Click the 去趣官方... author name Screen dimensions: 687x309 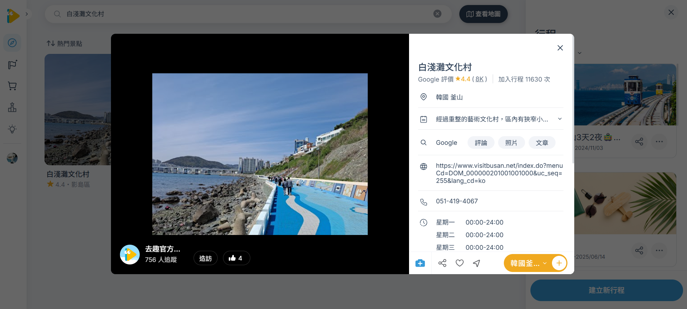pyautogui.click(x=163, y=249)
